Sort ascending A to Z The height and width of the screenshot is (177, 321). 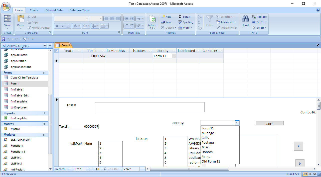[200, 17]
